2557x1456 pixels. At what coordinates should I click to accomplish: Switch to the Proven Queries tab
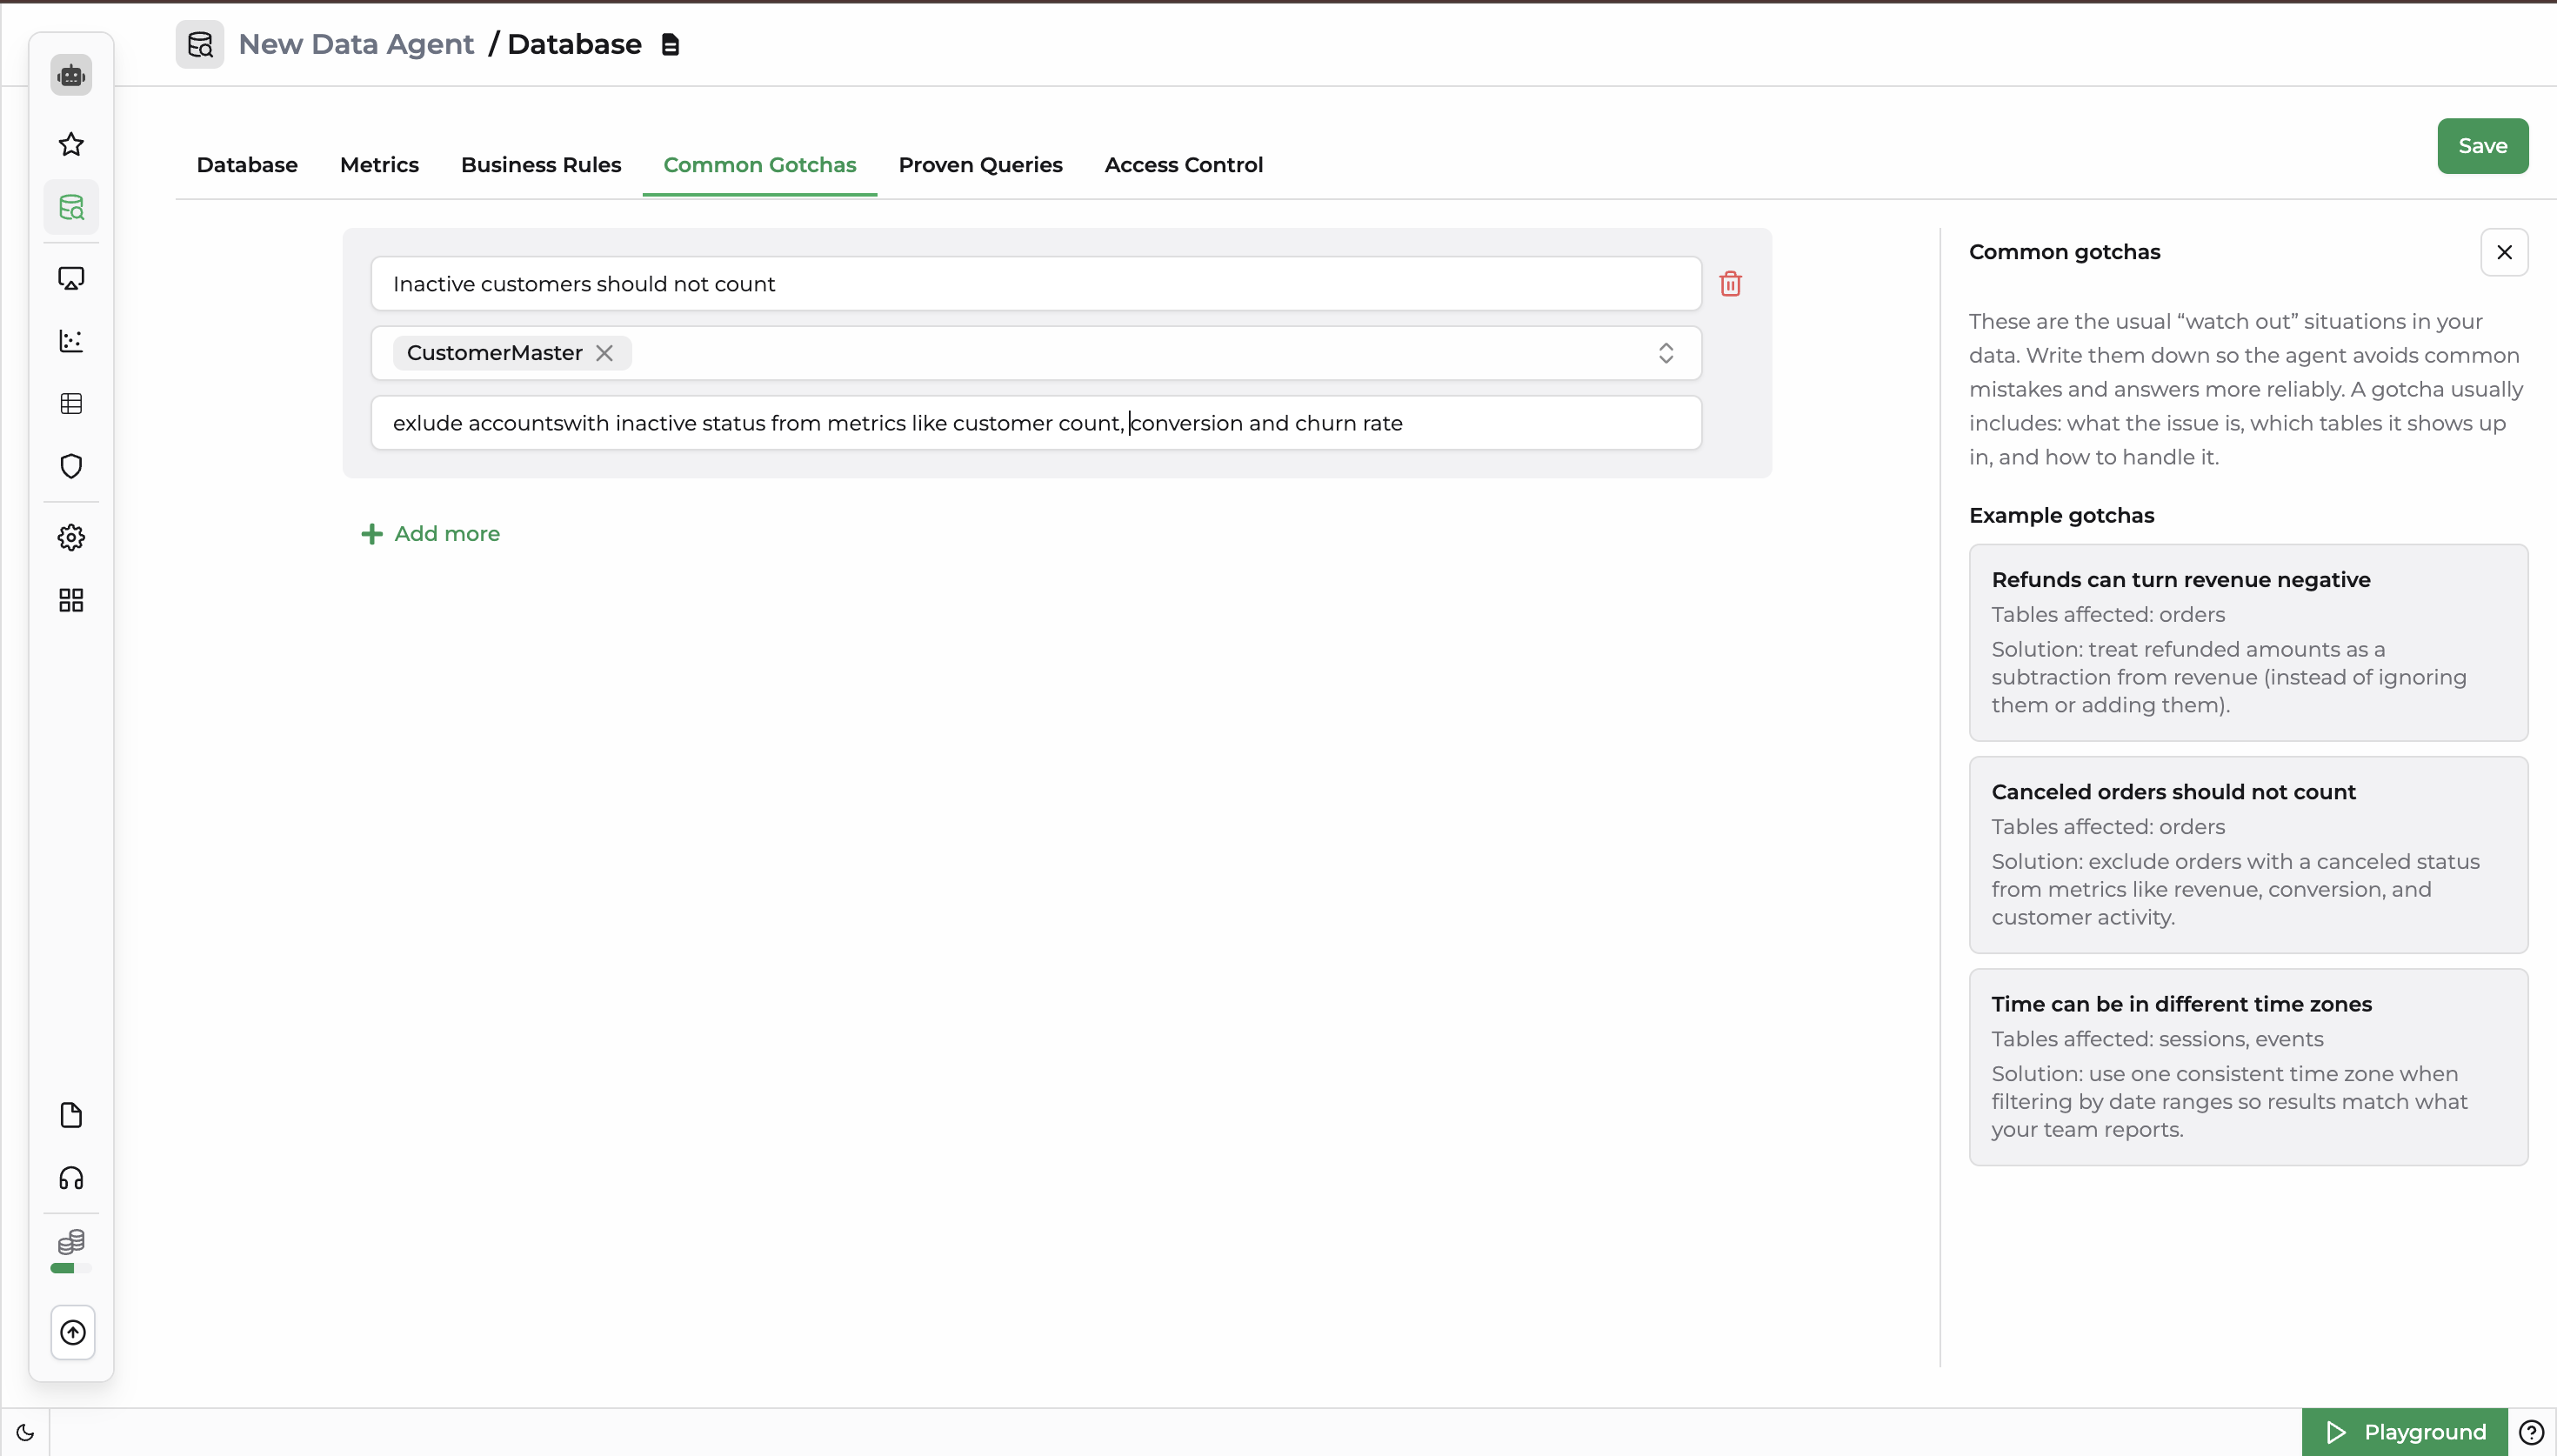coord(979,165)
